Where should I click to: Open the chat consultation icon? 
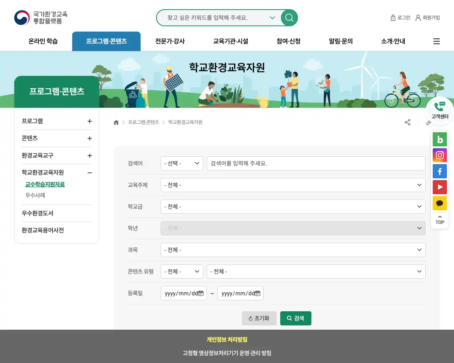point(440,203)
